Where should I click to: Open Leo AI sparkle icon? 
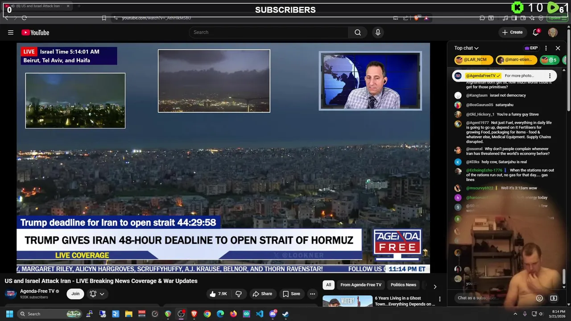click(x=532, y=18)
